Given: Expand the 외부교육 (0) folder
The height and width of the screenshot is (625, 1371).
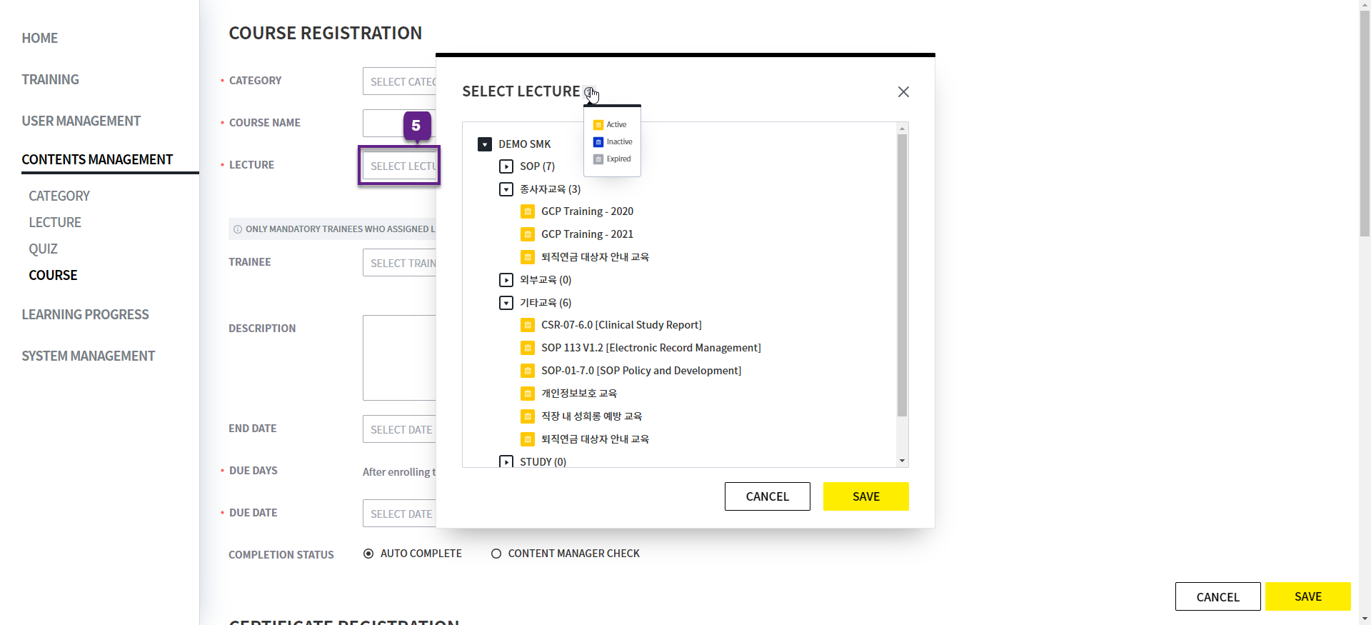Looking at the screenshot, I should pyautogui.click(x=506, y=280).
